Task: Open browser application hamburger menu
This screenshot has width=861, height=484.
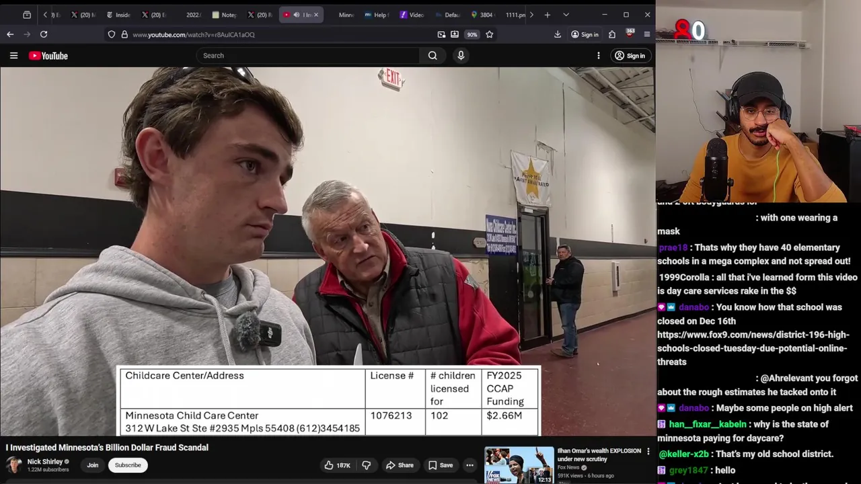Action: click(647, 34)
